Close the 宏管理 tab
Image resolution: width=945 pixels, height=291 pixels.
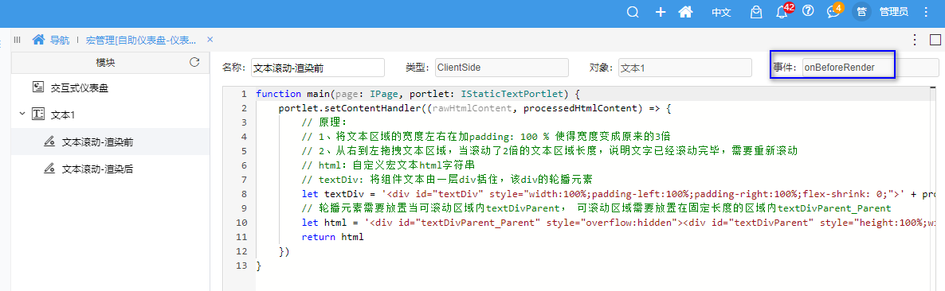point(210,40)
